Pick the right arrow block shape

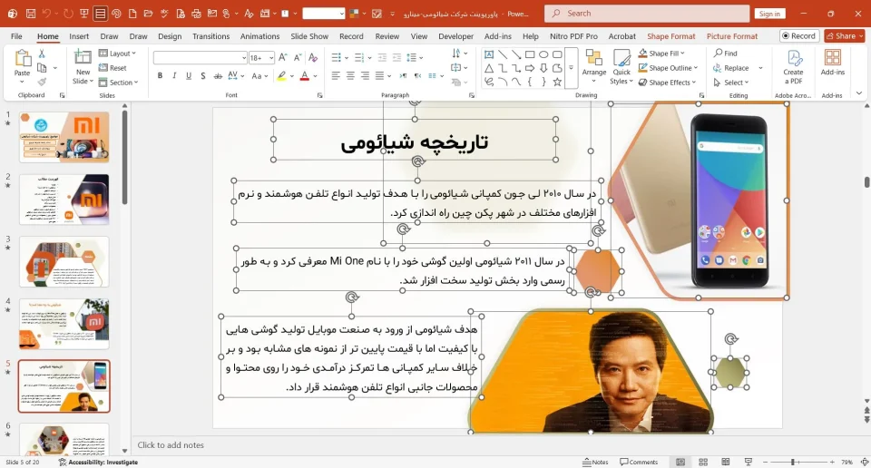pyautogui.click(x=530, y=68)
